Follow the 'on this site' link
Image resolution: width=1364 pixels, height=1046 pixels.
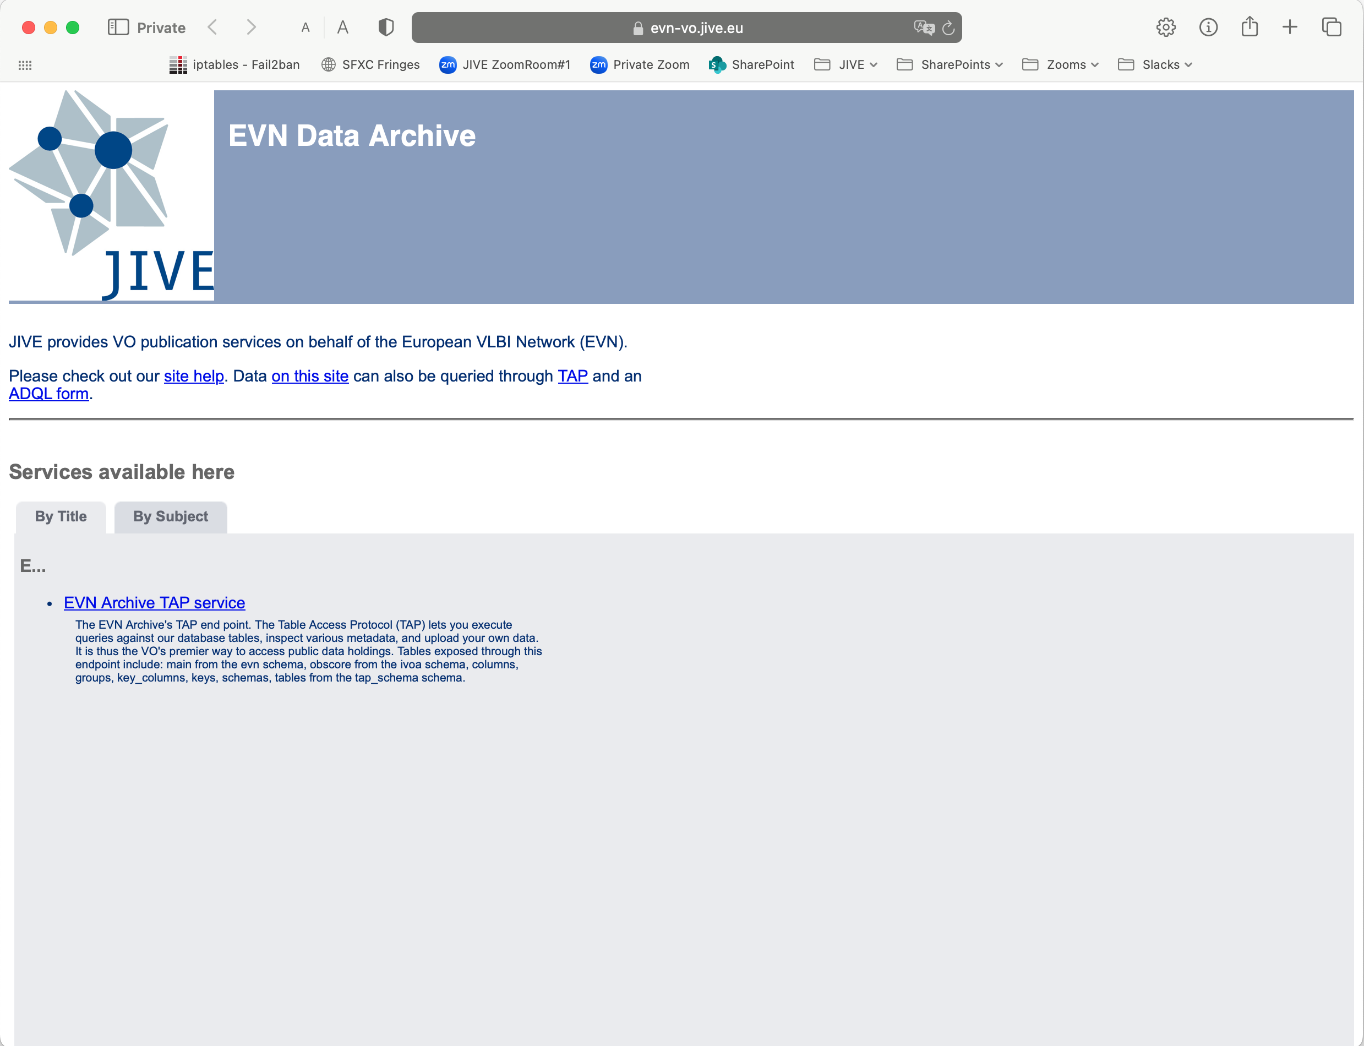pyautogui.click(x=310, y=376)
